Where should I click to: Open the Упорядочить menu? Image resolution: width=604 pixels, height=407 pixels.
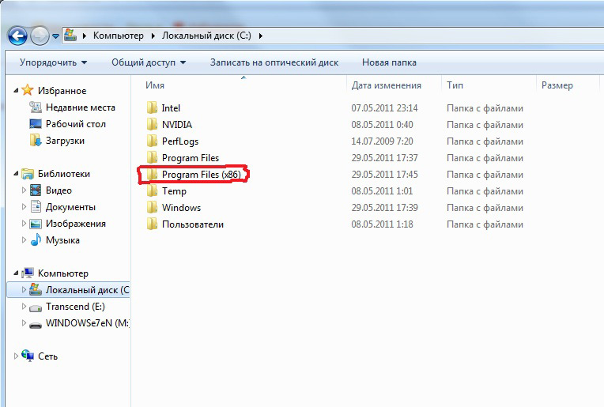click(x=53, y=62)
